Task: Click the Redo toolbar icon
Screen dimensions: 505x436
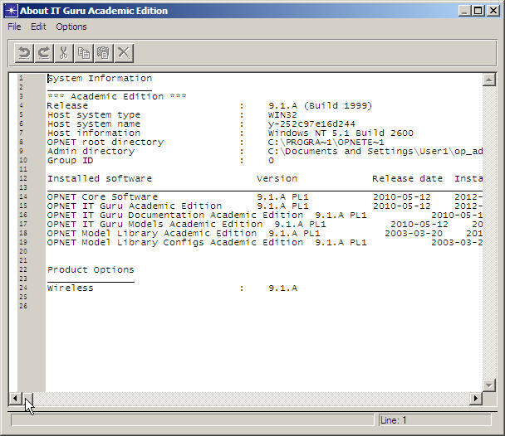Action: pyautogui.click(x=44, y=53)
